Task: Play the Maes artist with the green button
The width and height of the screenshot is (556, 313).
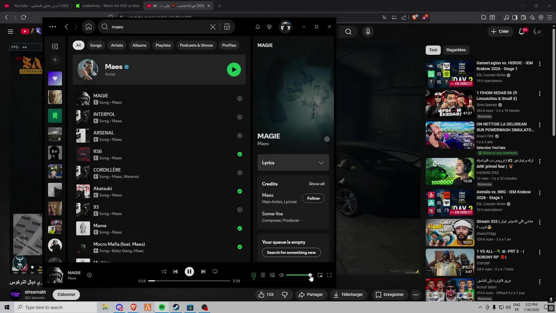Action: point(234,70)
